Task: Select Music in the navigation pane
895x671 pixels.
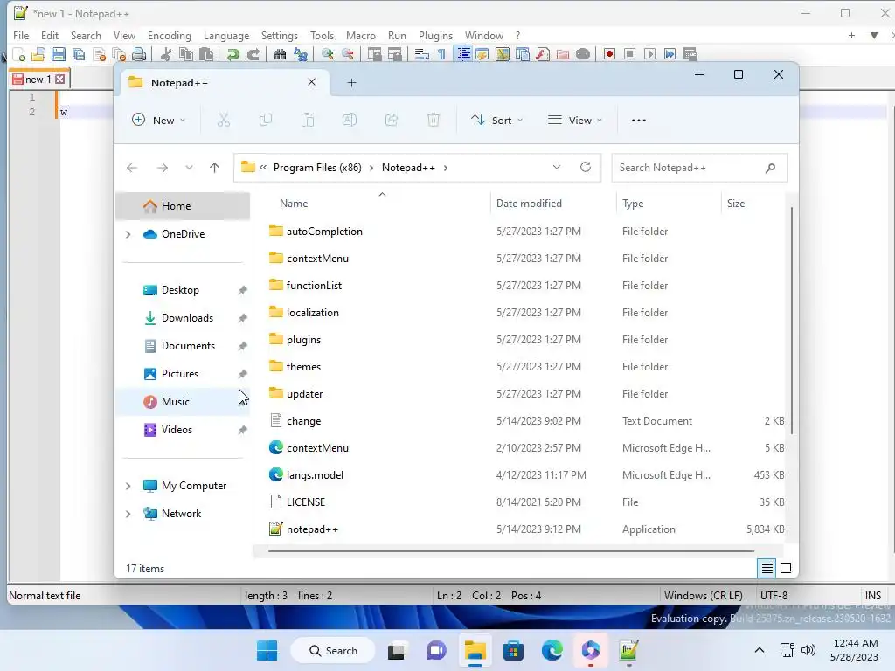Action: pos(183,402)
